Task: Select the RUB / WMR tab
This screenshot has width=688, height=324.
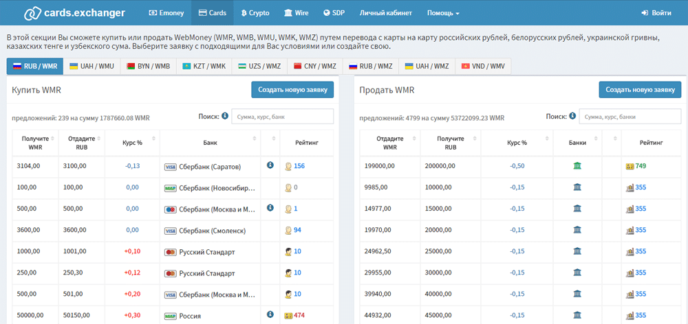Action: coord(35,67)
